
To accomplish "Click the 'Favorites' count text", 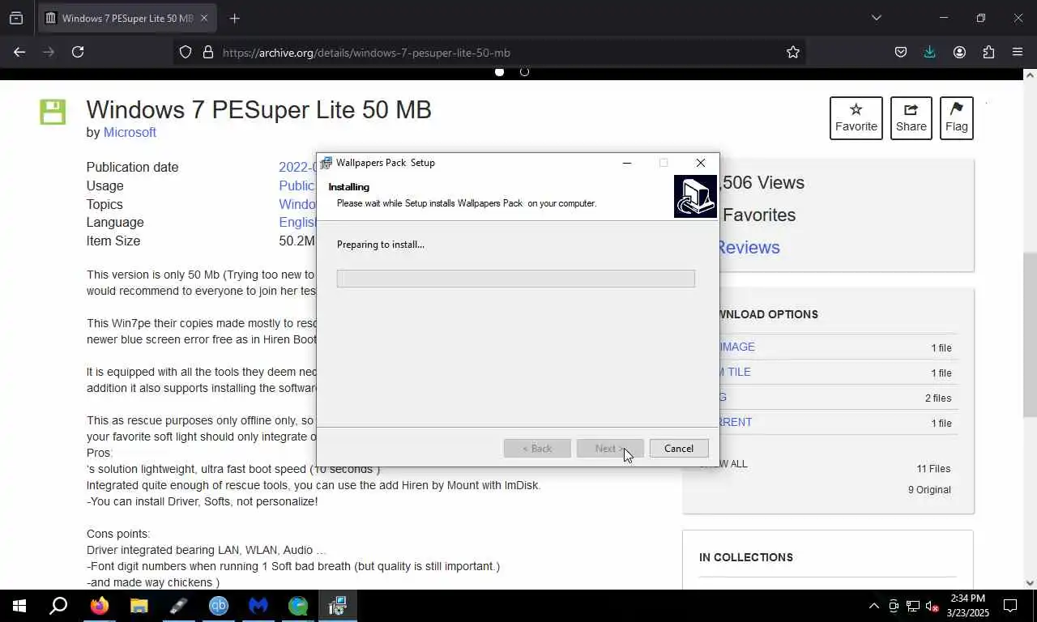I will point(759,215).
